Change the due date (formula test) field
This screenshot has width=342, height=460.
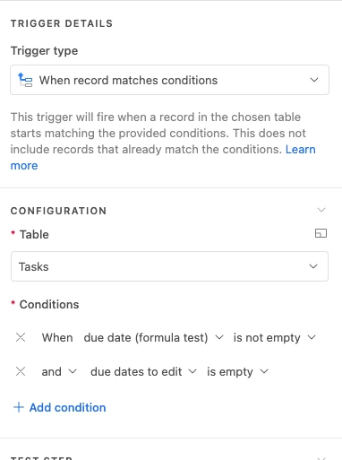153,338
